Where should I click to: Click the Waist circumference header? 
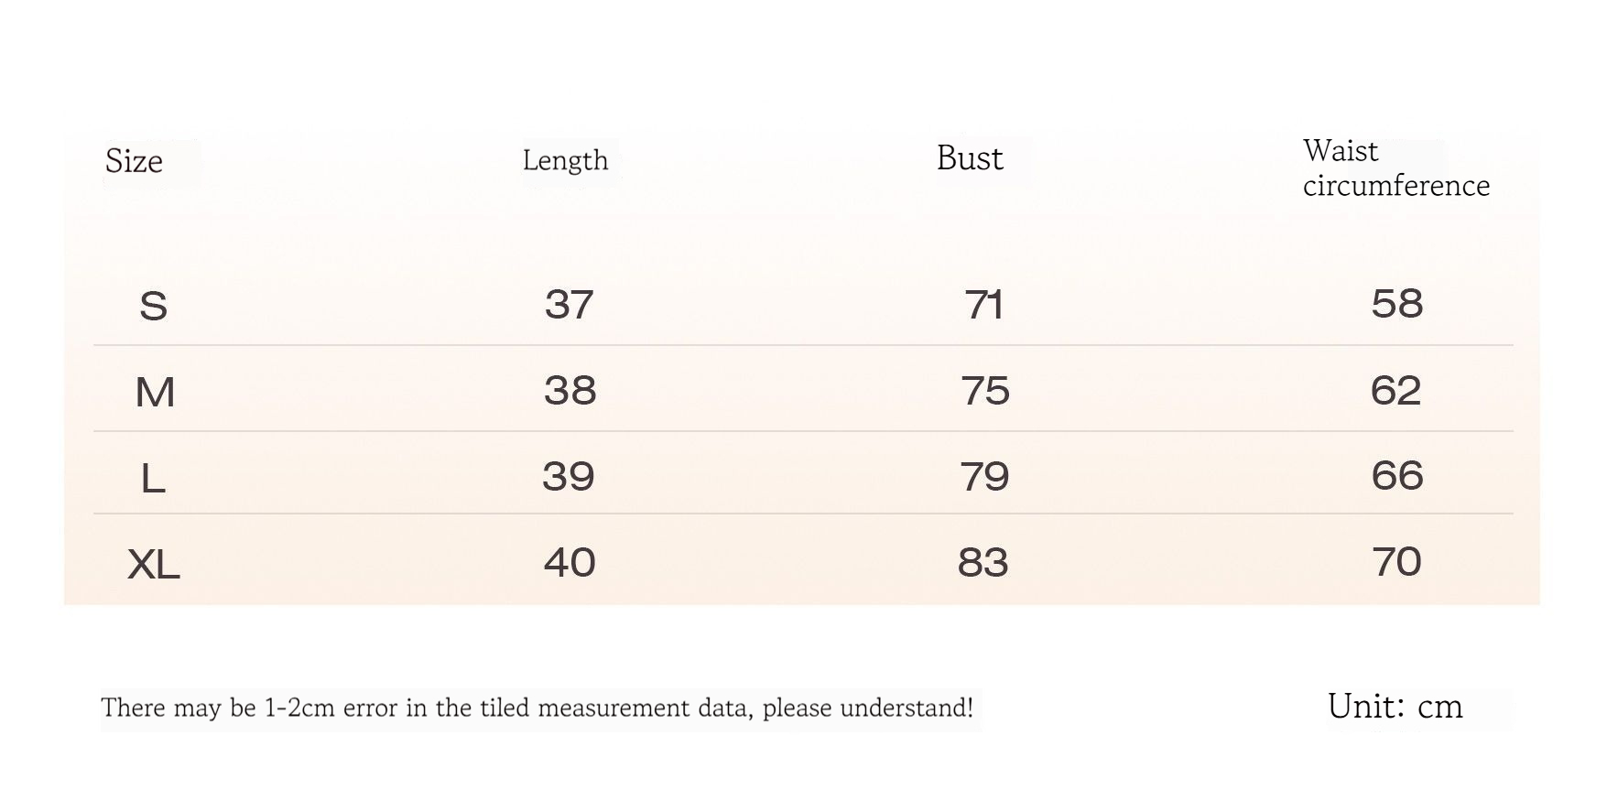coord(1395,168)
